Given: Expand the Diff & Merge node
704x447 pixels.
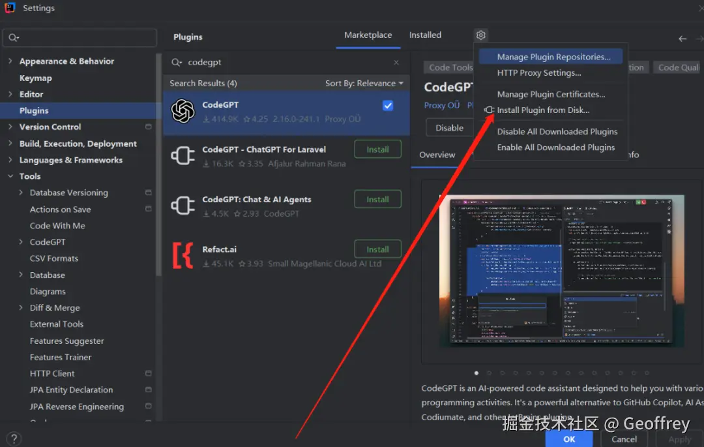Looking at the screenshot, I should point(21,308).
